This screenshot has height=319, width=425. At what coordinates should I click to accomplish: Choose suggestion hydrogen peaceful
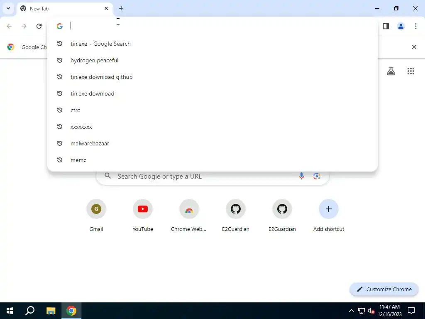(x=212, y=60)
